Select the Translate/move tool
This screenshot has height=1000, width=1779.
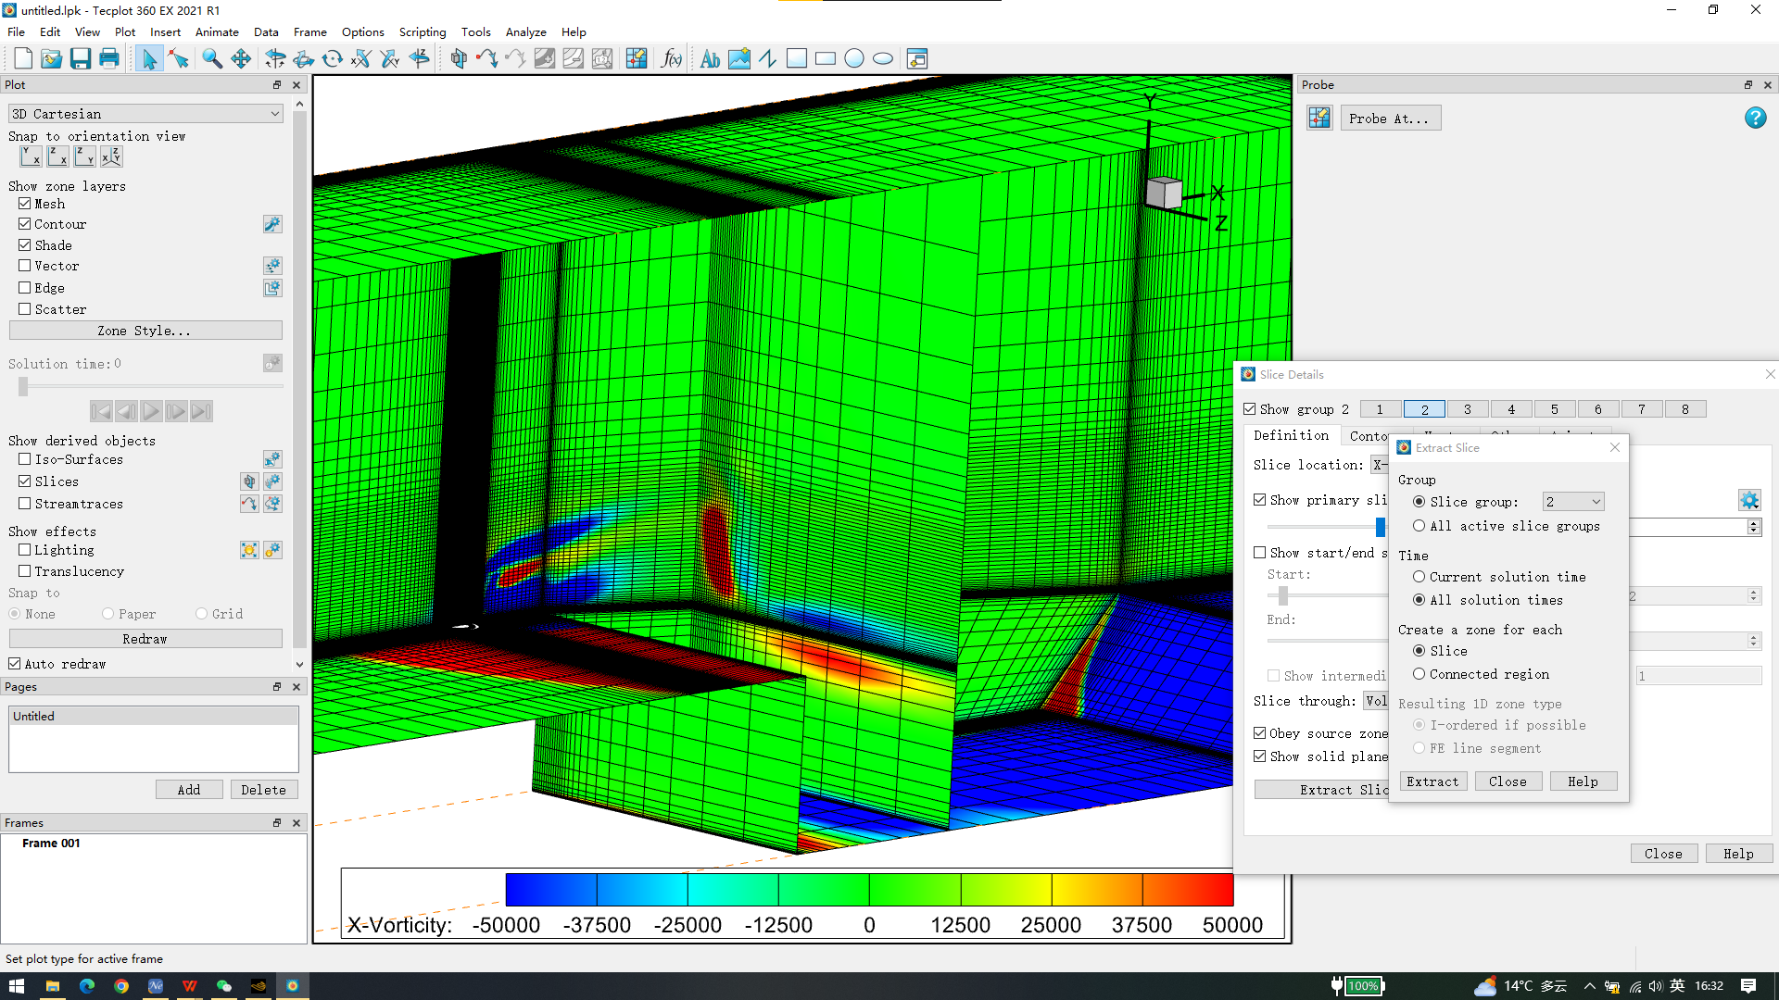(x=241, y=59)
